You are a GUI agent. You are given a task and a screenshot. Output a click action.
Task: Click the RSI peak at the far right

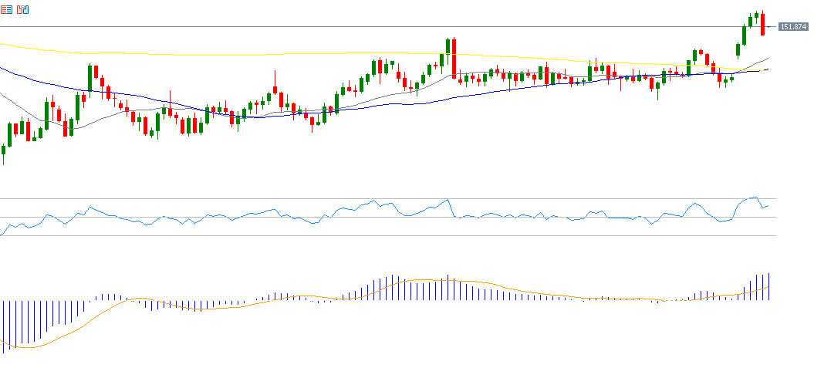coord(755,198)
